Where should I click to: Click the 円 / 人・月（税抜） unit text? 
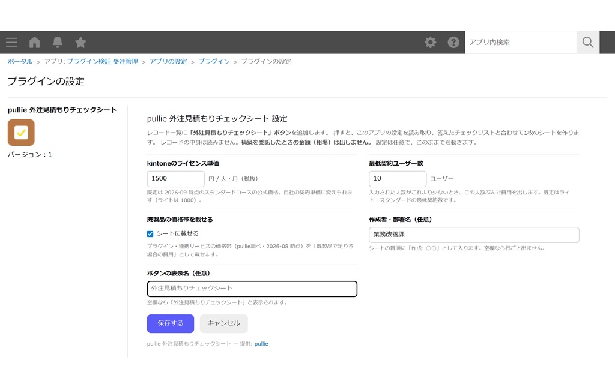pyautogui.click(x=233, y=179)
